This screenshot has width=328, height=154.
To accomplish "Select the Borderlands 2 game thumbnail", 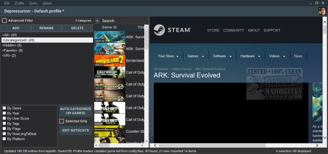I will [x=110, y=60].
